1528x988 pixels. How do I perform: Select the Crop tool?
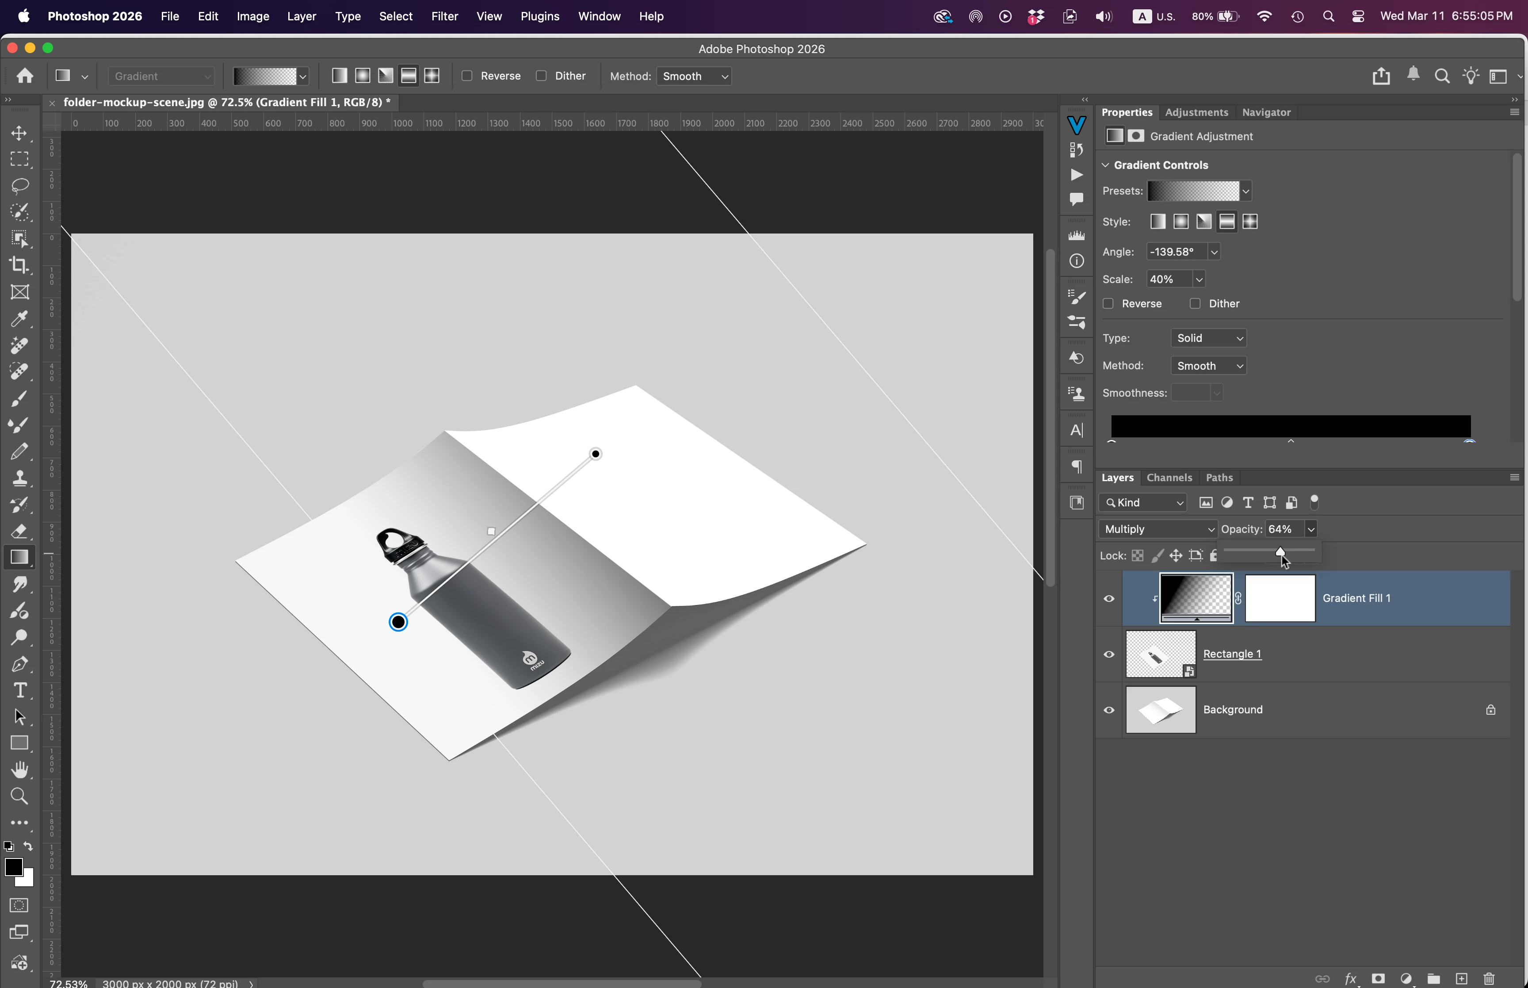[19, 265]
